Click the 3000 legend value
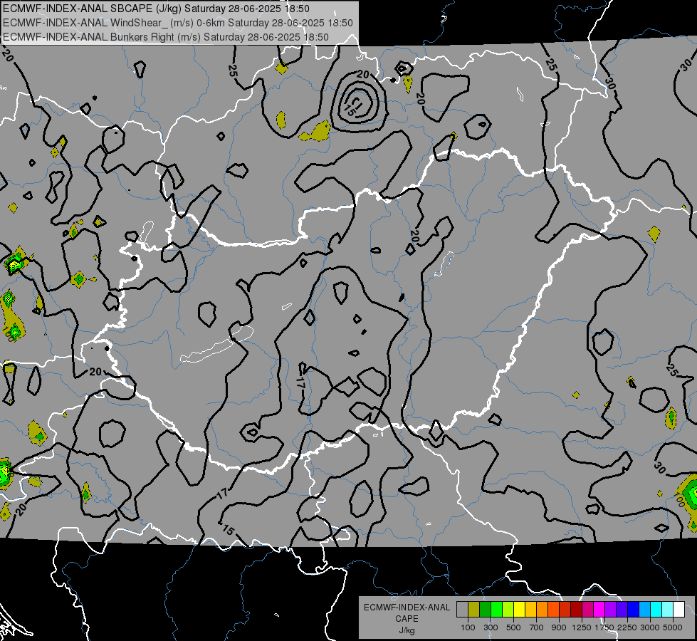The height and width of the screenshot is (641, 697). point(650,627)
